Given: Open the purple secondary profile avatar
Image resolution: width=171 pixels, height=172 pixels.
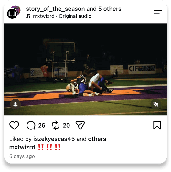Looking at the screenshot, I should 16,9.
